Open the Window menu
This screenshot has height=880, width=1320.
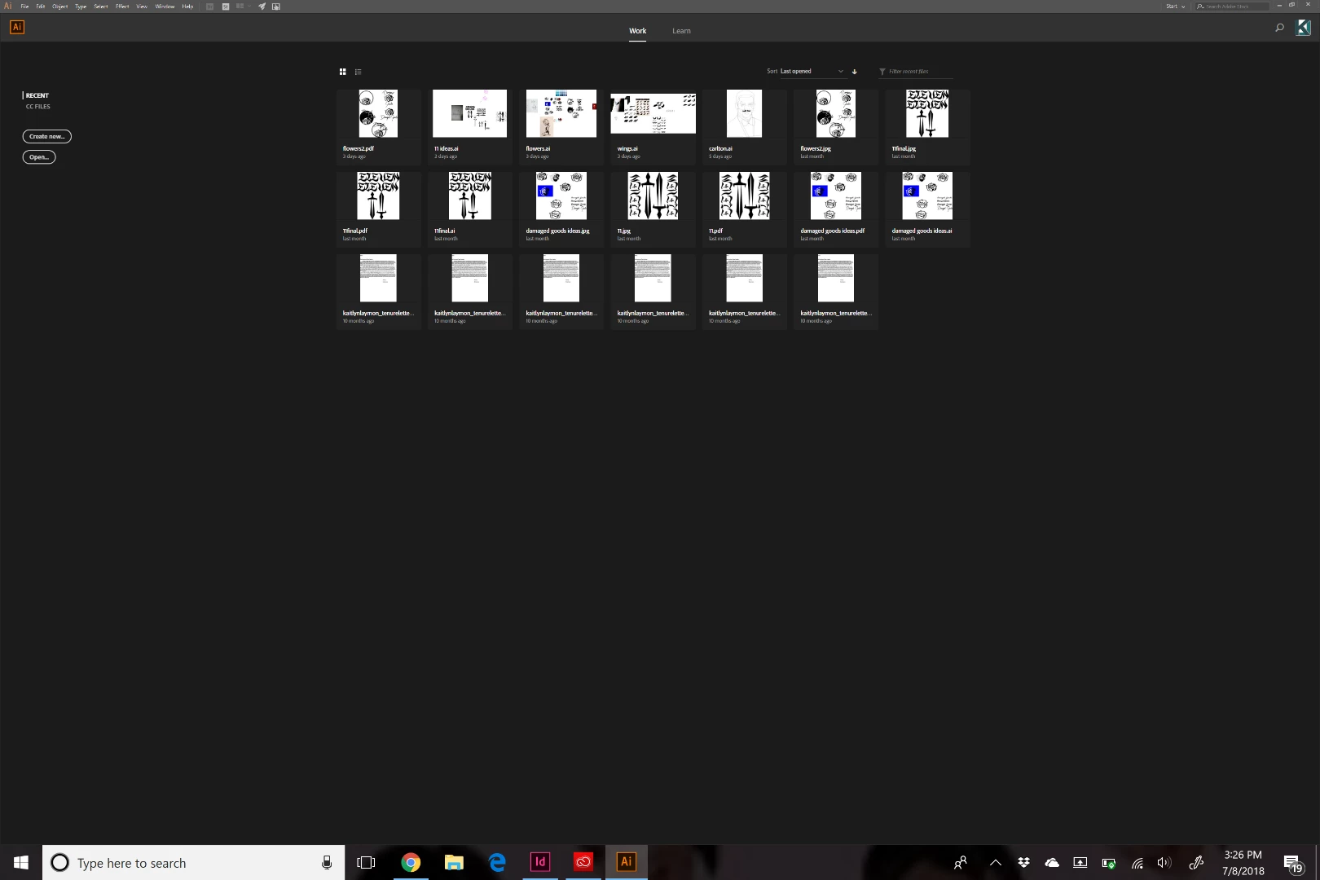coord(165,7)
